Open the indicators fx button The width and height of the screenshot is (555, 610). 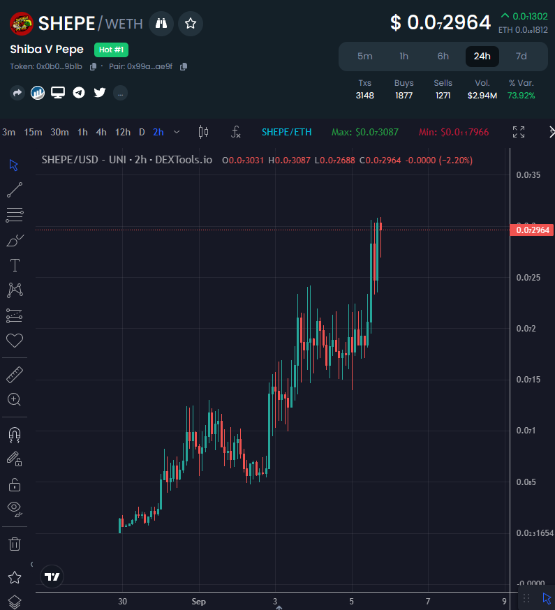[x=235, y=133]
